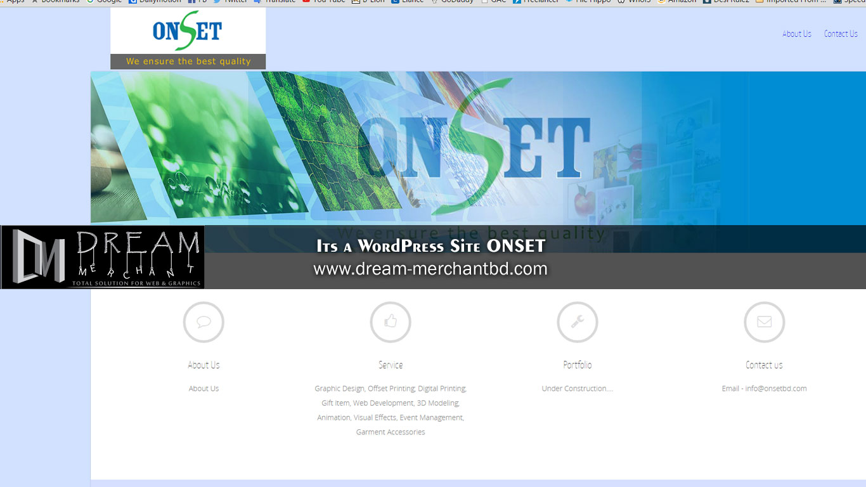Viewport: 866px width, 487px height.
Task: Open the Contact Us navigation link
Action: tap(841, 34)
